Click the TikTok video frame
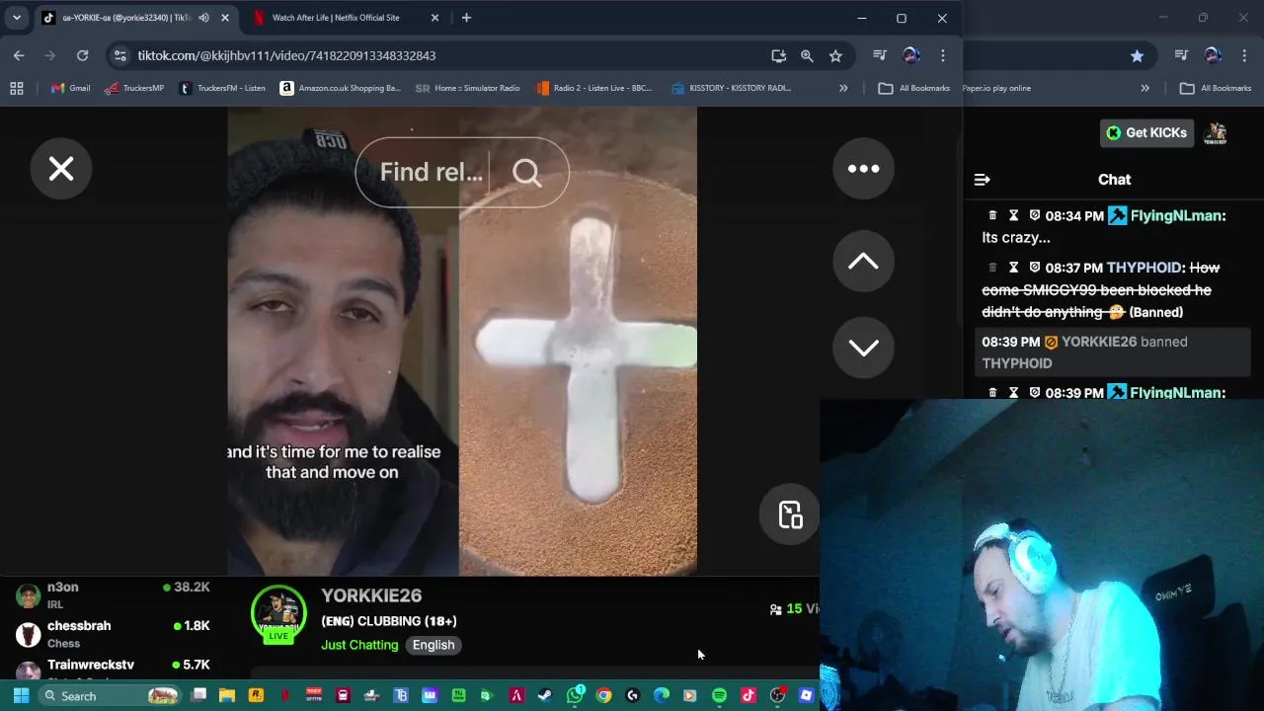The image size is (1264, 711). point(462,341)
